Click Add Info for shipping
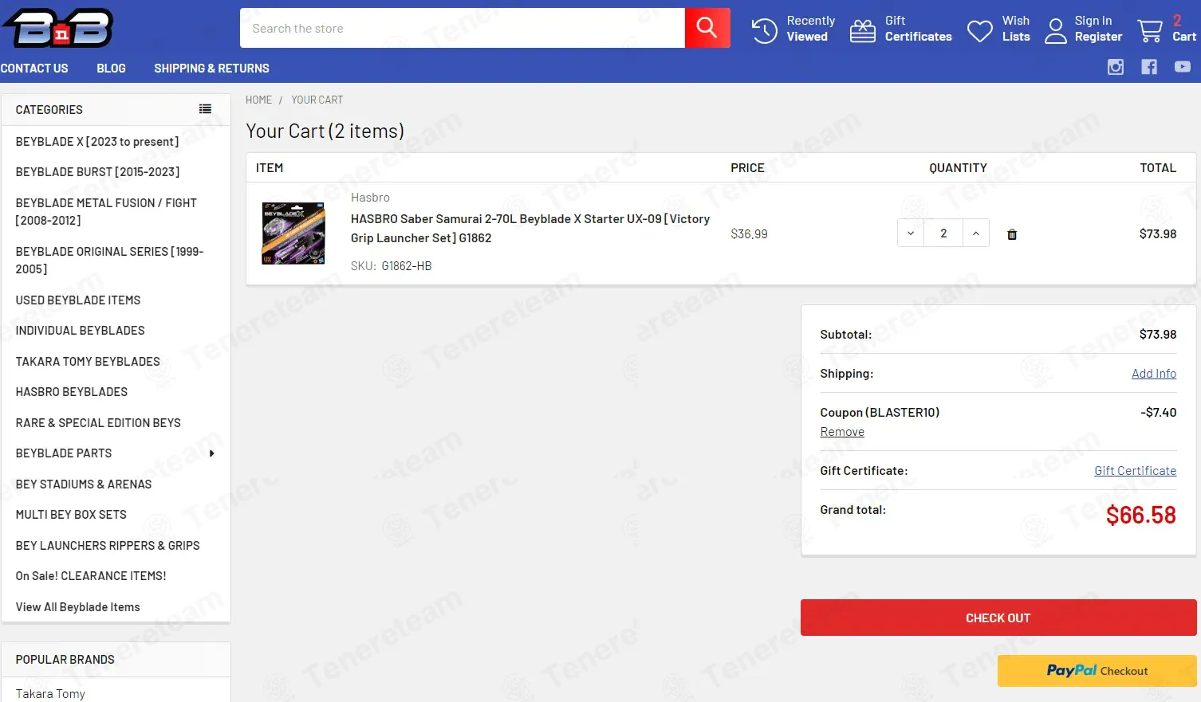Image resolution: width=1201 pixels, height=702 pixels. (1153, 374)
